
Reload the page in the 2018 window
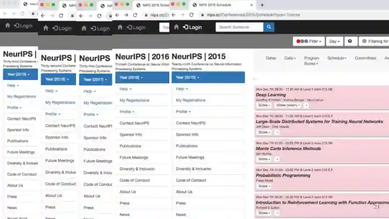(61, 15)
